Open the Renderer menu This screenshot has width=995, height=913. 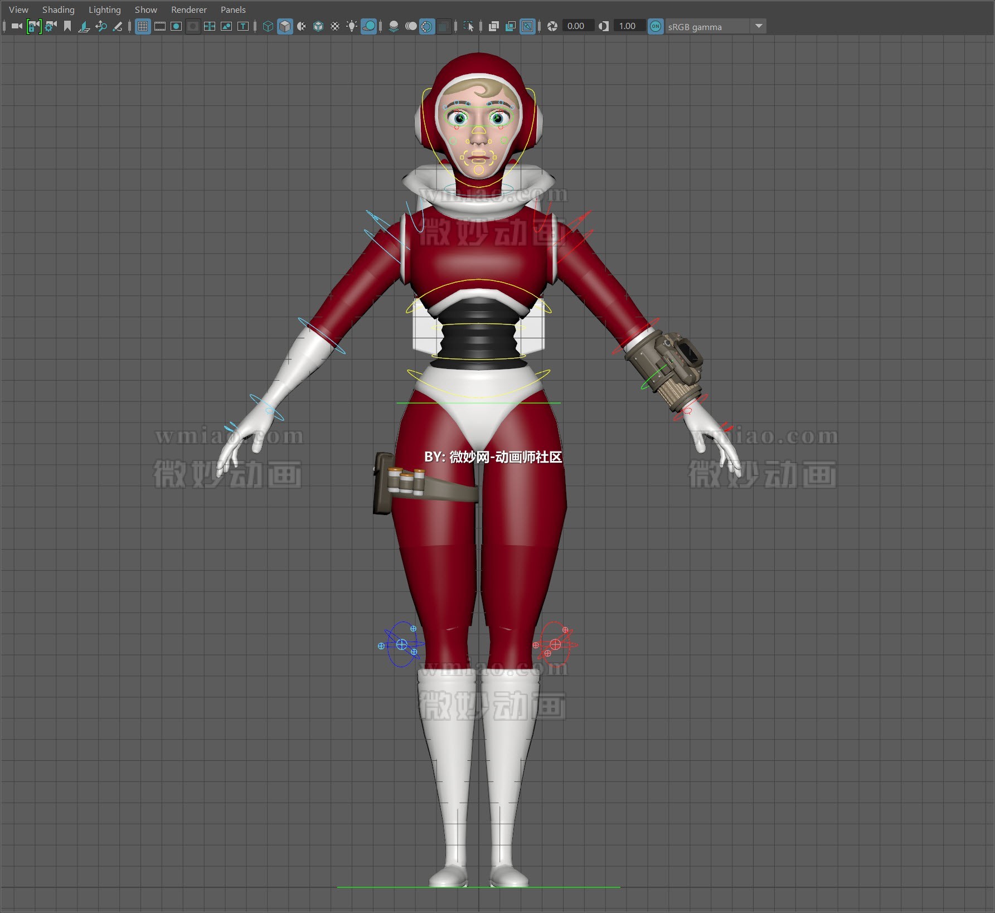188,9
